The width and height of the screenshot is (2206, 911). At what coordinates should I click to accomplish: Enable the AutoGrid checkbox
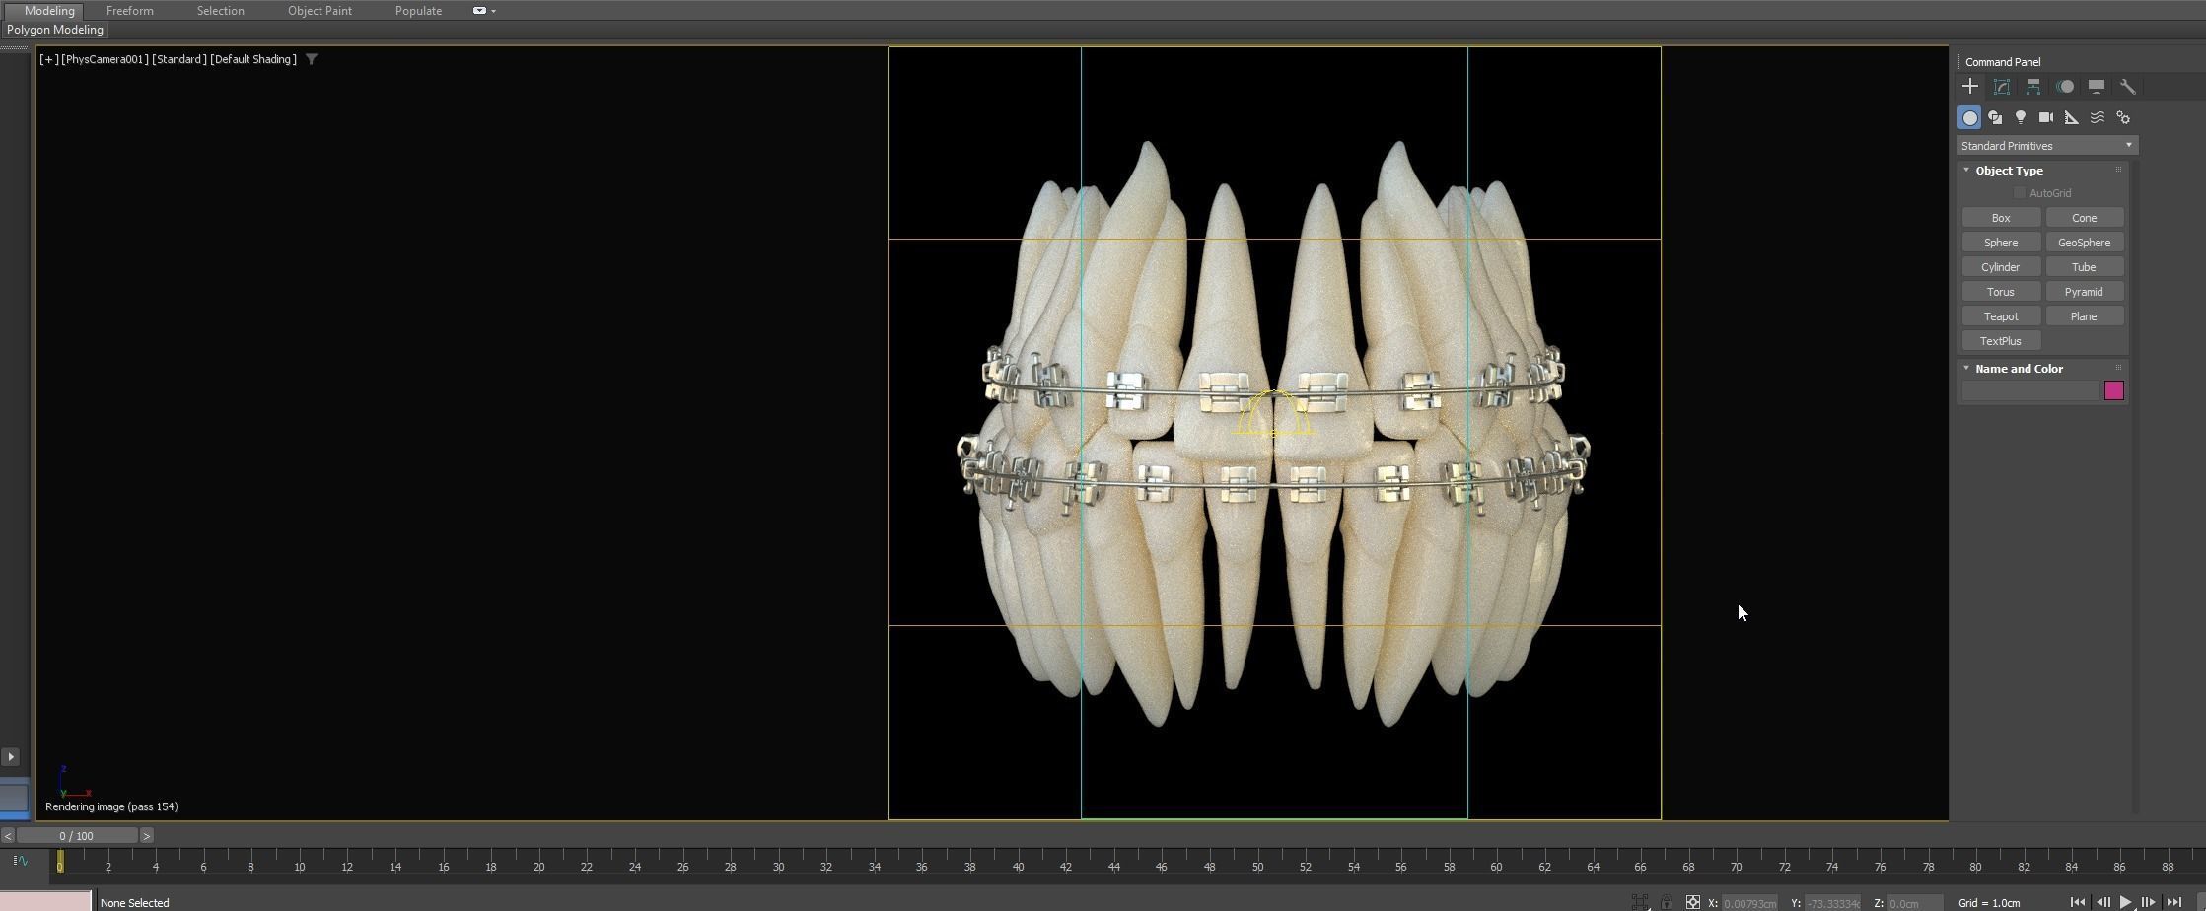pyautogui.click(x=2020, y=193)
